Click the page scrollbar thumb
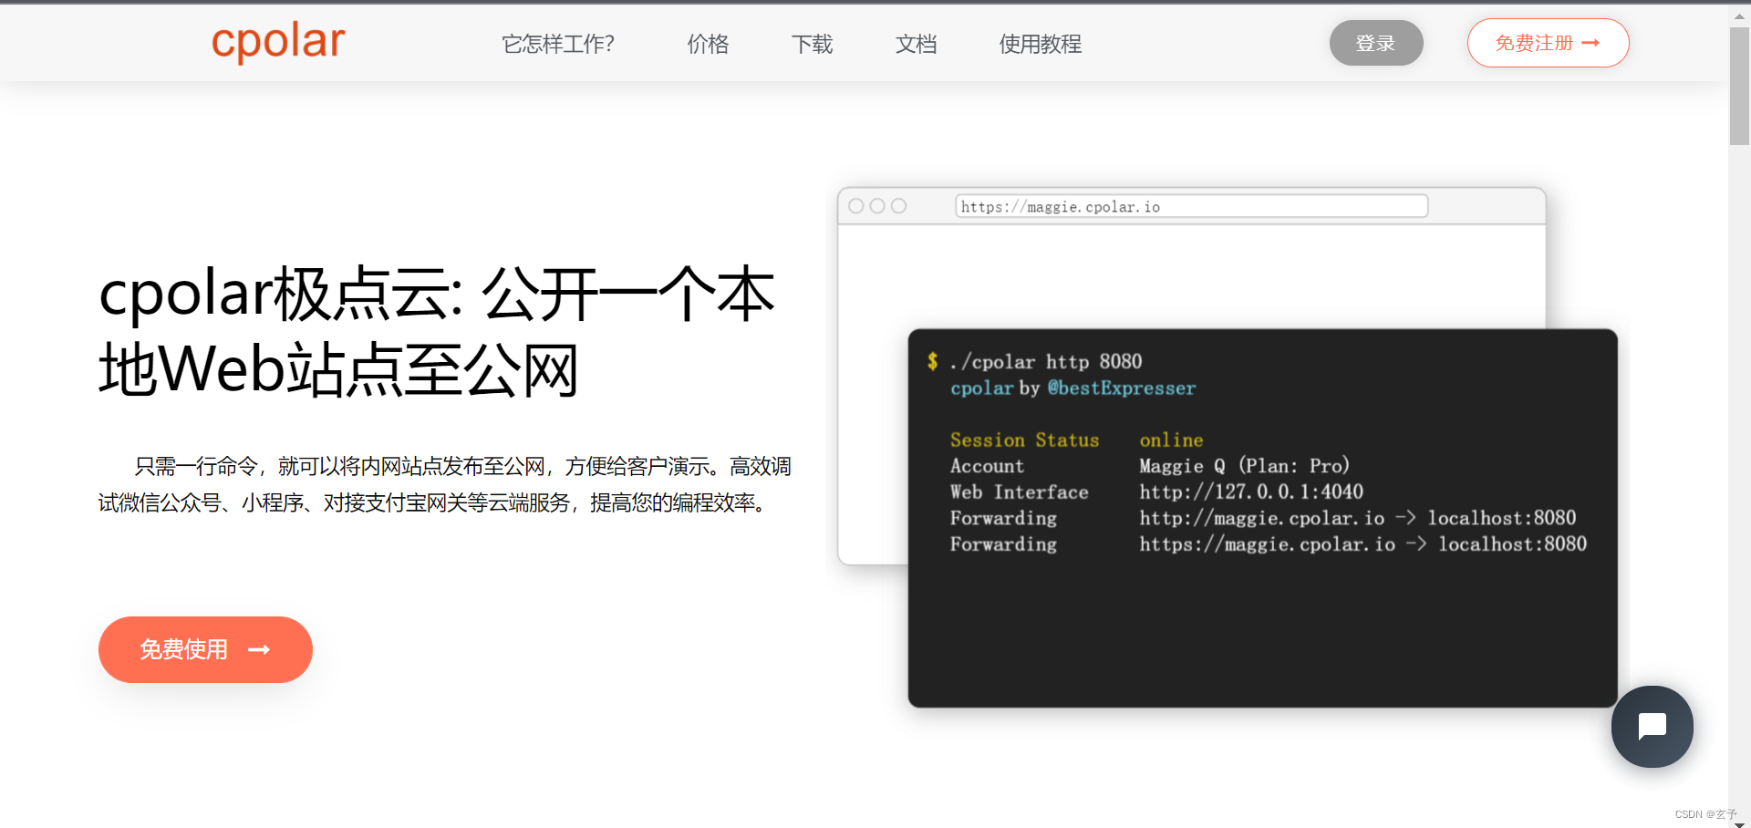Viewport: 1751px width, 828px height. point(1739,87)
